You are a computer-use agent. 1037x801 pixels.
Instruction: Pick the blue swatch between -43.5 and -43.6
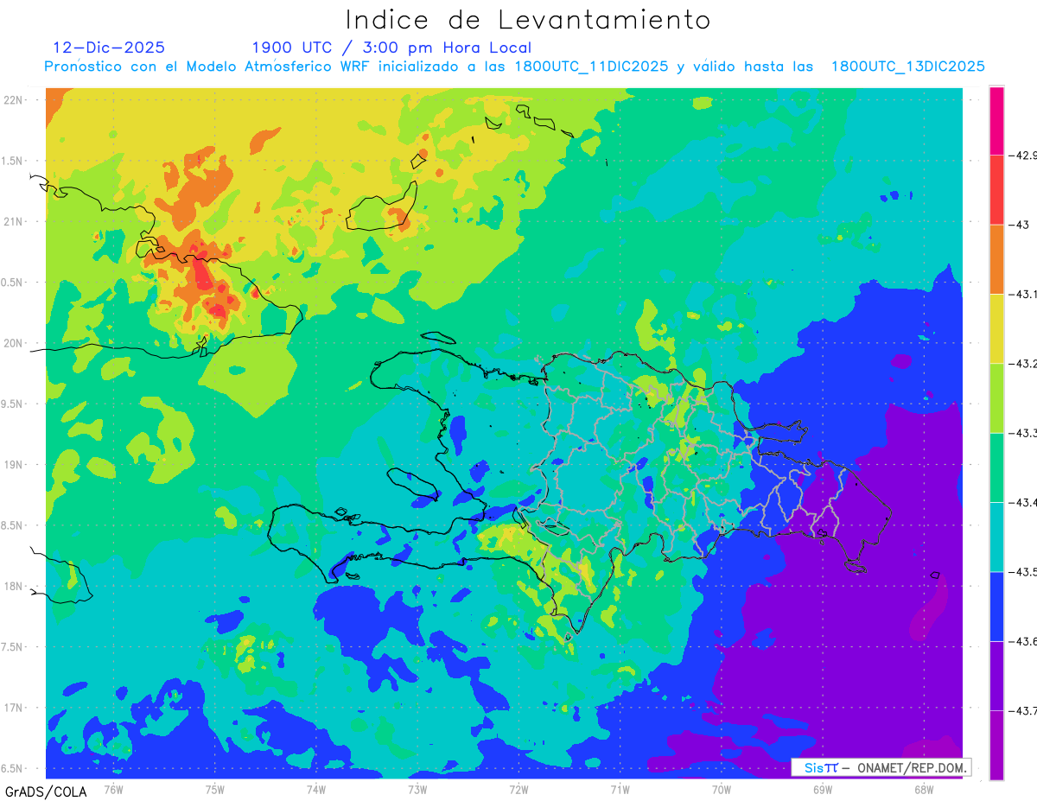996,606
